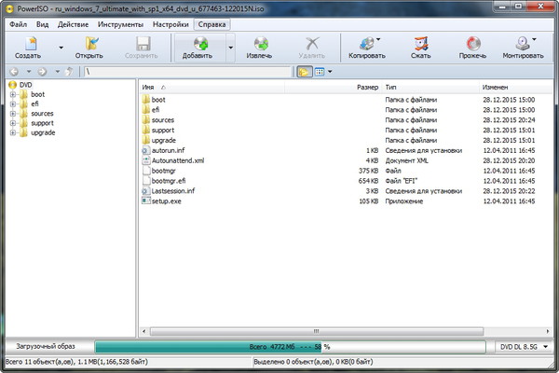Open the DVD DL 8.5G media type dropdown
The image size is (559, 373).
pos(522,346)
